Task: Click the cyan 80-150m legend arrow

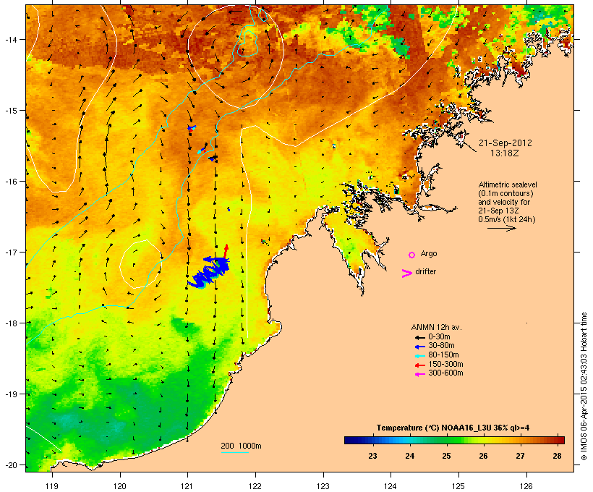Action: point(419,356)
